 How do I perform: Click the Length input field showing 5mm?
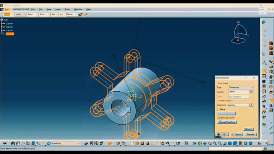coord(239,92)
